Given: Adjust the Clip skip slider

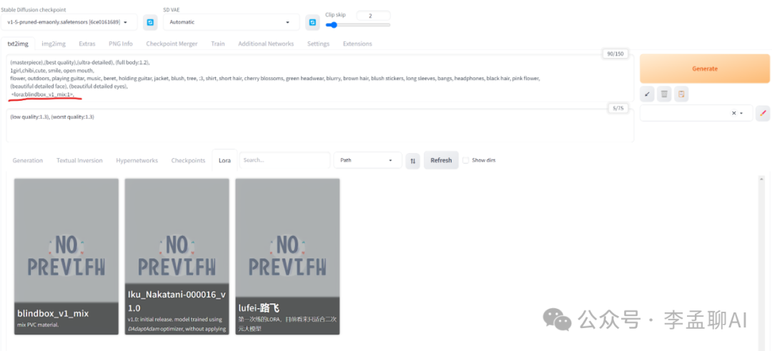Looking at the screenshot, I should click(x=357, y=25).
